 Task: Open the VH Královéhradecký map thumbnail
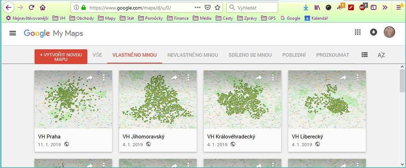coord(242,100)
